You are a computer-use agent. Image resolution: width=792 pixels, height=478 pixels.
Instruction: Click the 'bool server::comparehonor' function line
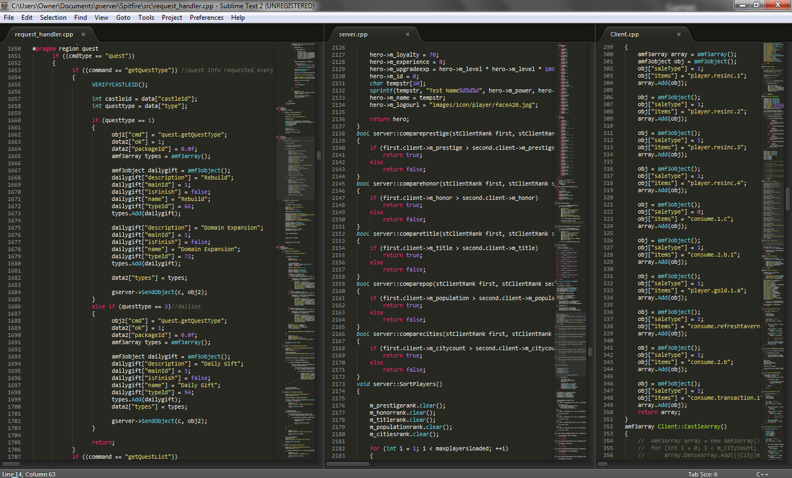tap(455, 183)
